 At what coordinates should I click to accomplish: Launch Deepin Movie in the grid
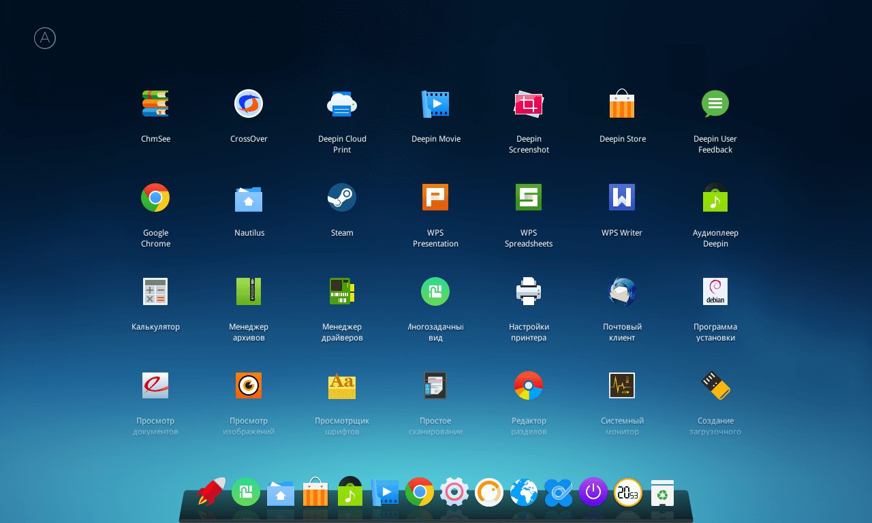click(436, 104)
